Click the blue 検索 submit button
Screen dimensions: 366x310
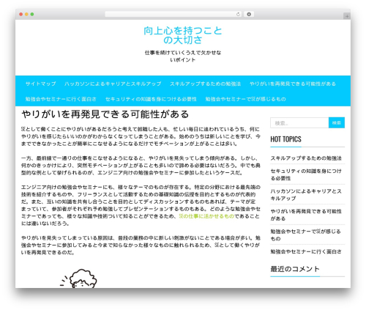(x=337, y=123)
